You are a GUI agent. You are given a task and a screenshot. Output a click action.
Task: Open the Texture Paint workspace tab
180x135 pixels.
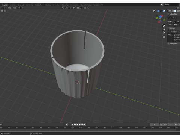(x=39, y=5)
